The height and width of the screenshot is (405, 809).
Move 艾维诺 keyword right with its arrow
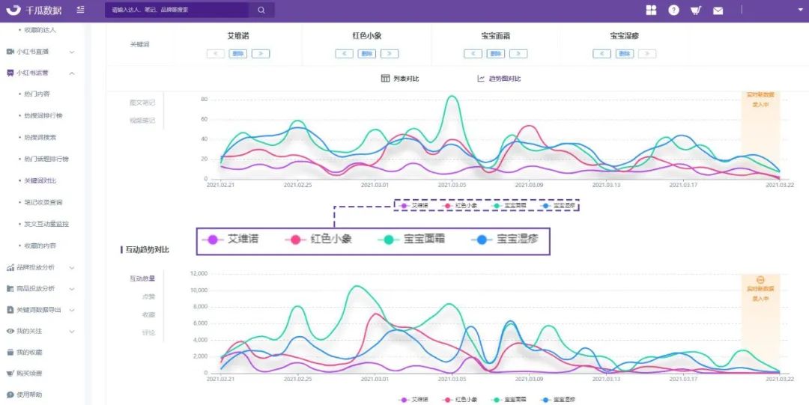coord(261,54)
